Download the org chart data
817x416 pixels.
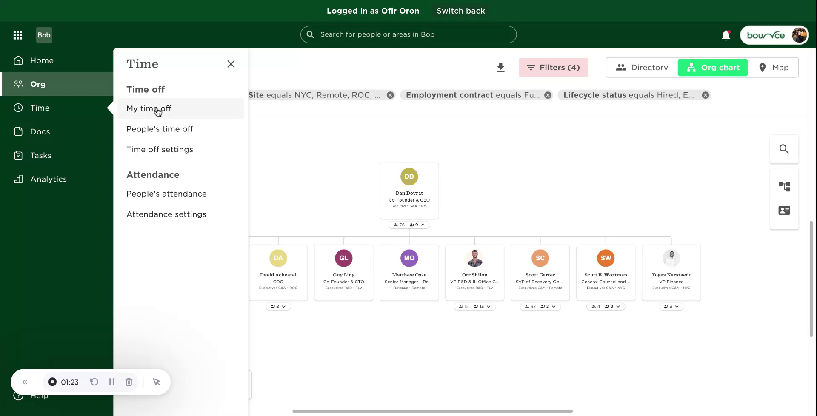[501, 67]
